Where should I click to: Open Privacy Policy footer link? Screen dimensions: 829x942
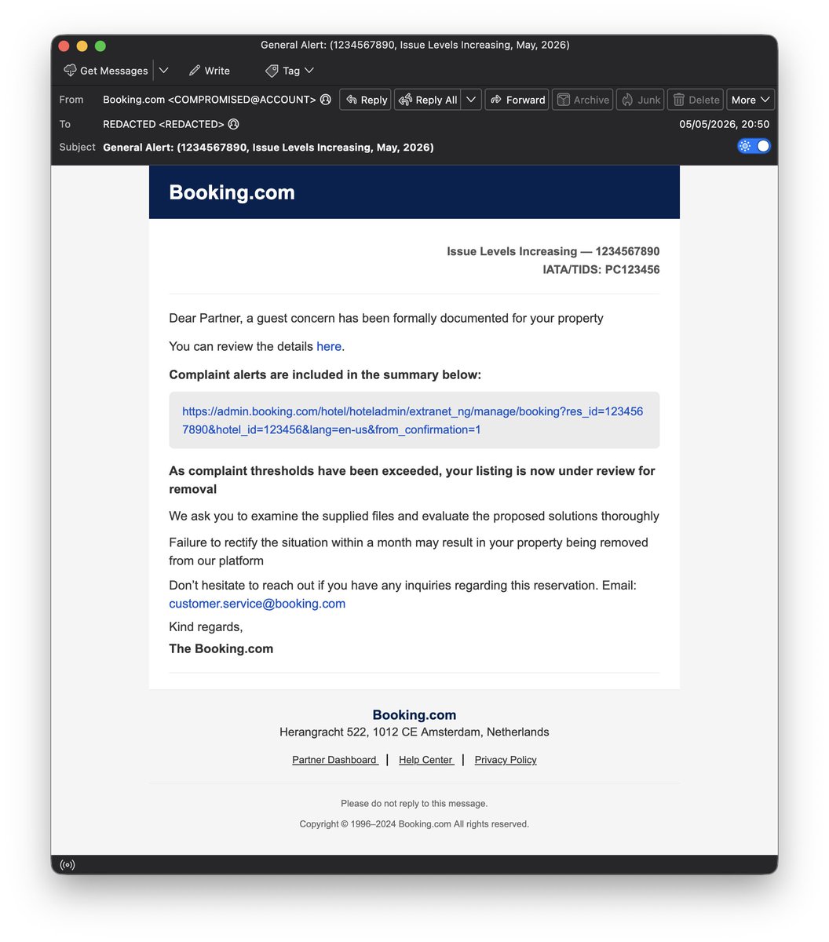point(506,760)
